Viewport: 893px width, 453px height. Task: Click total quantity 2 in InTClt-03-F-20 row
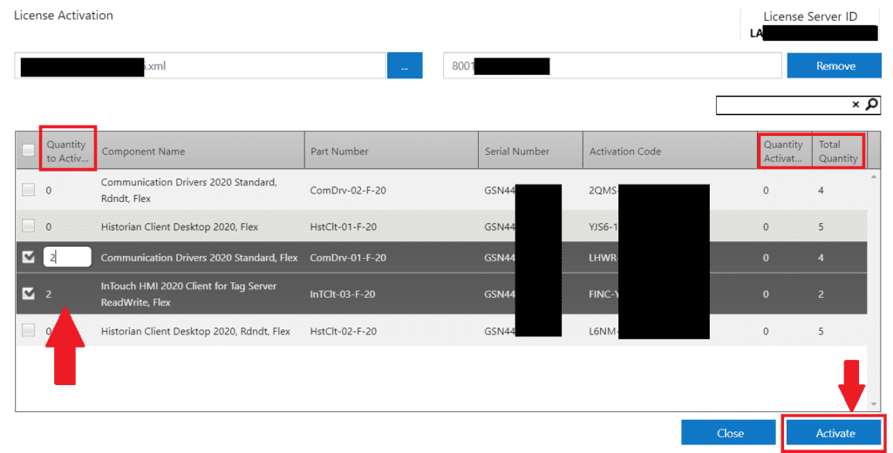tap(821, 294)
